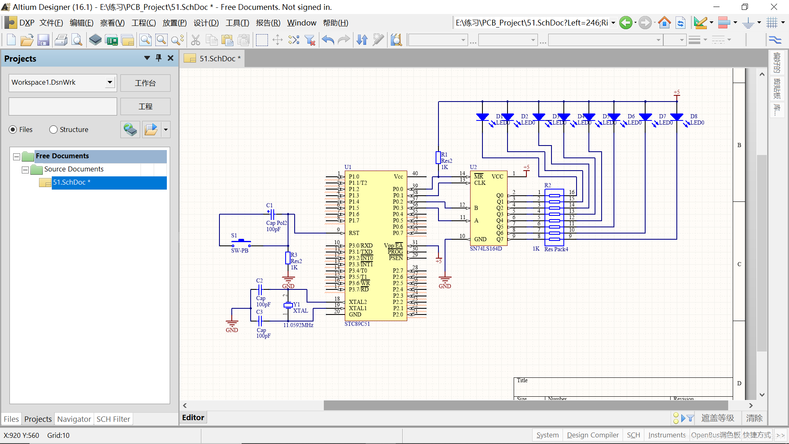Click the 清除 button
The width and height of the screenshot is (789, 444).
pyautogui.click(x=754, y=418)
